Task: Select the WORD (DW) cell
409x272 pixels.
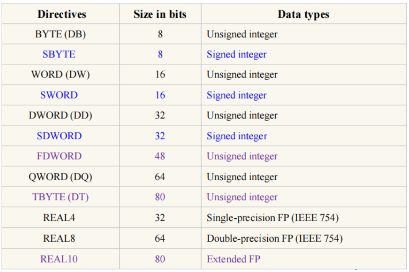Action: [60, 75]
